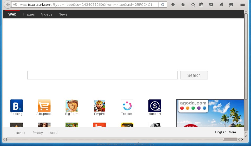Click the red b shortcut icon

pyautogui.click(x=99, y=125)
